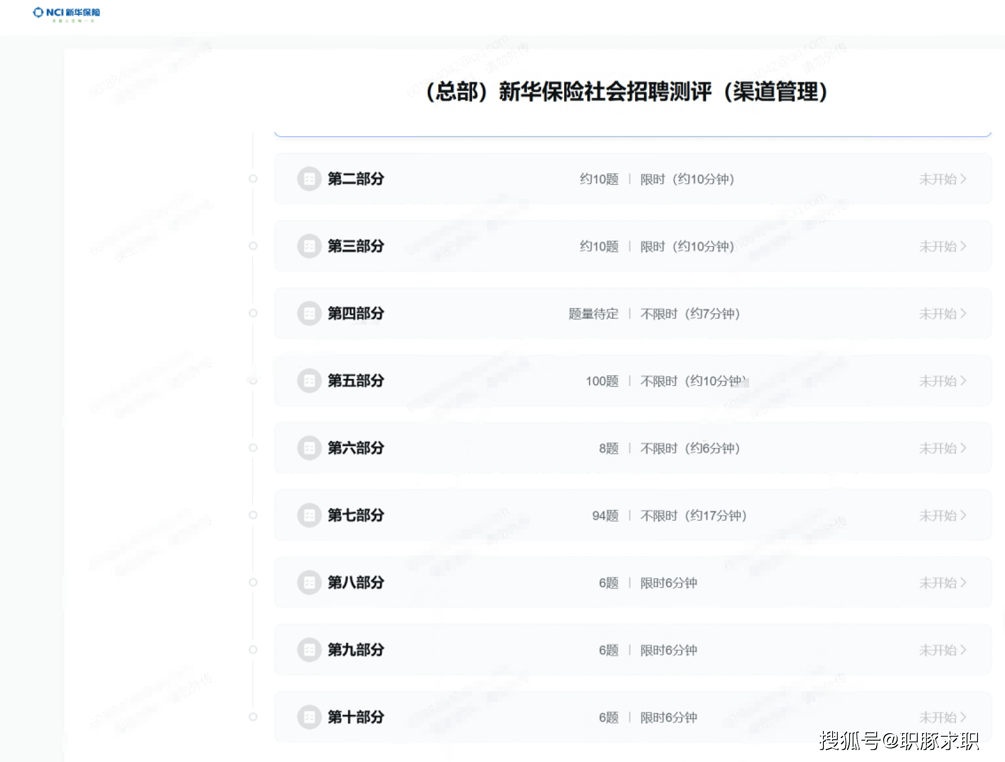Screen dimensions: 1005x762
Task: Click the 第五部分 section list icon
Action: (310, 381)
